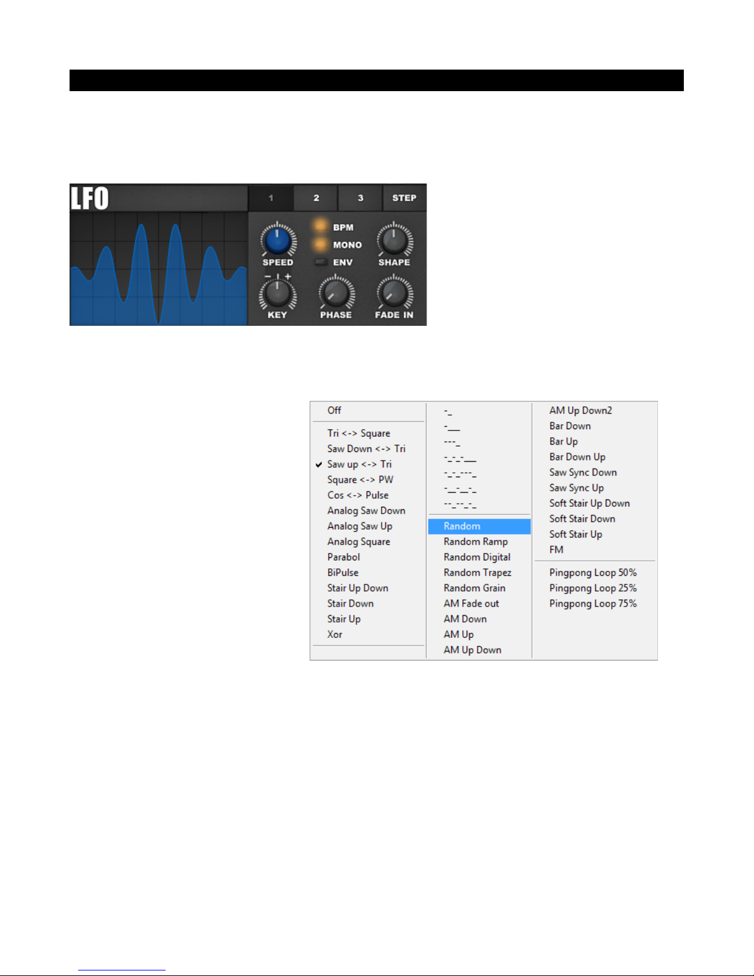Click the FADE IN knob
754x976 pixels.
pos(395,293)
